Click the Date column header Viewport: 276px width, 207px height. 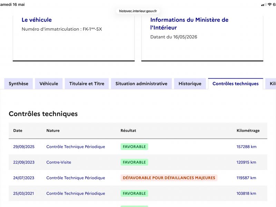[18, 131]
